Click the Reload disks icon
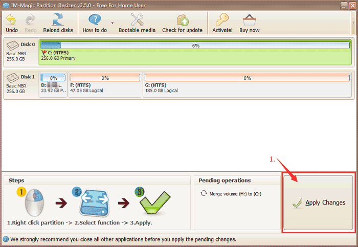Viewport: 358px width, 247px height. [x=58, y=19]
